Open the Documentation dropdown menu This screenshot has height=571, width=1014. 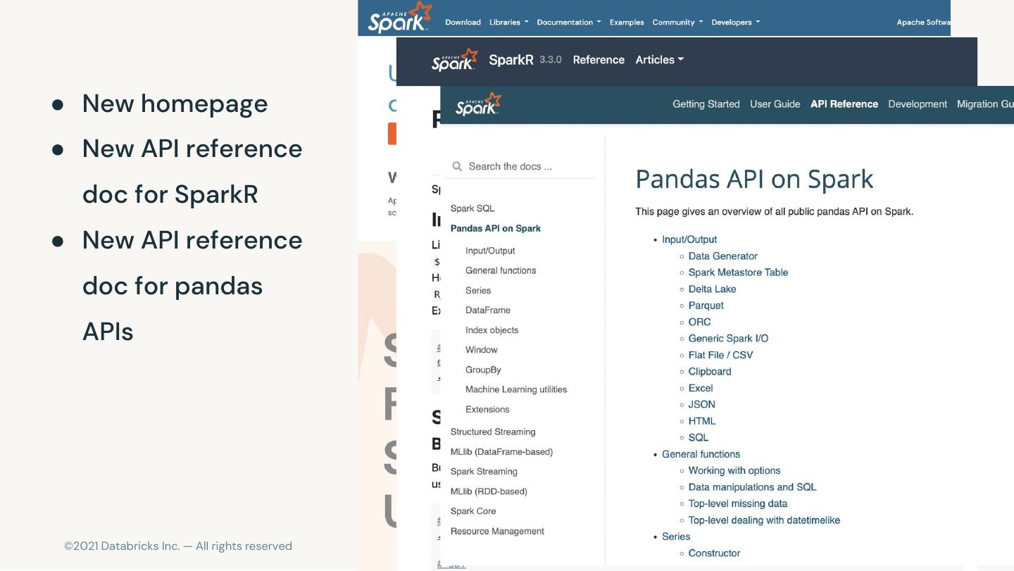point(569,22)
